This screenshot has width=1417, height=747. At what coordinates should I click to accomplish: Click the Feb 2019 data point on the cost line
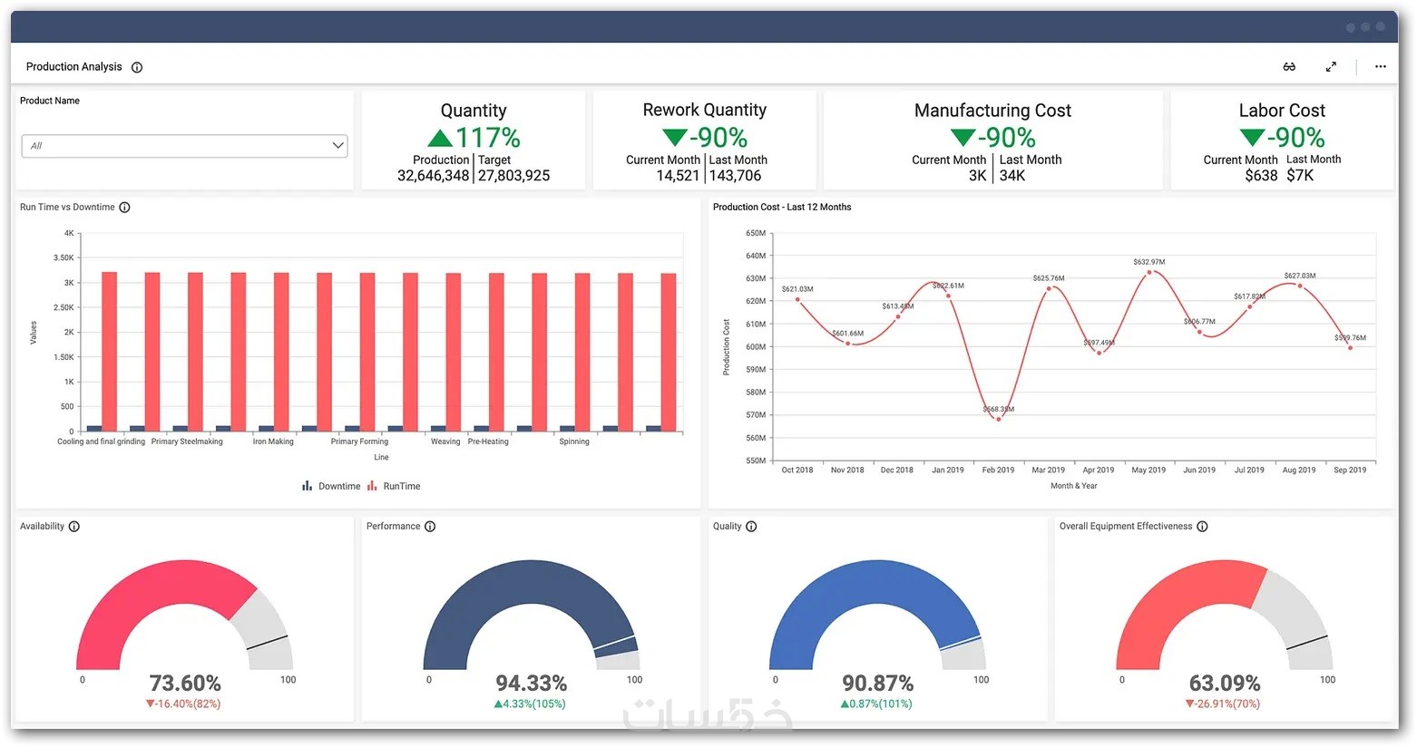[999, 419]
